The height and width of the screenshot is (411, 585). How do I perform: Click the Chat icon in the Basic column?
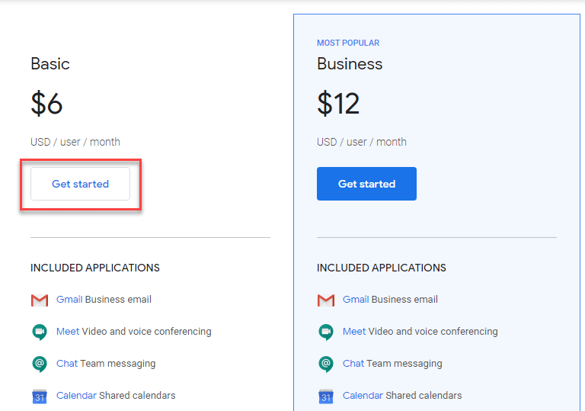pos(40,364)
